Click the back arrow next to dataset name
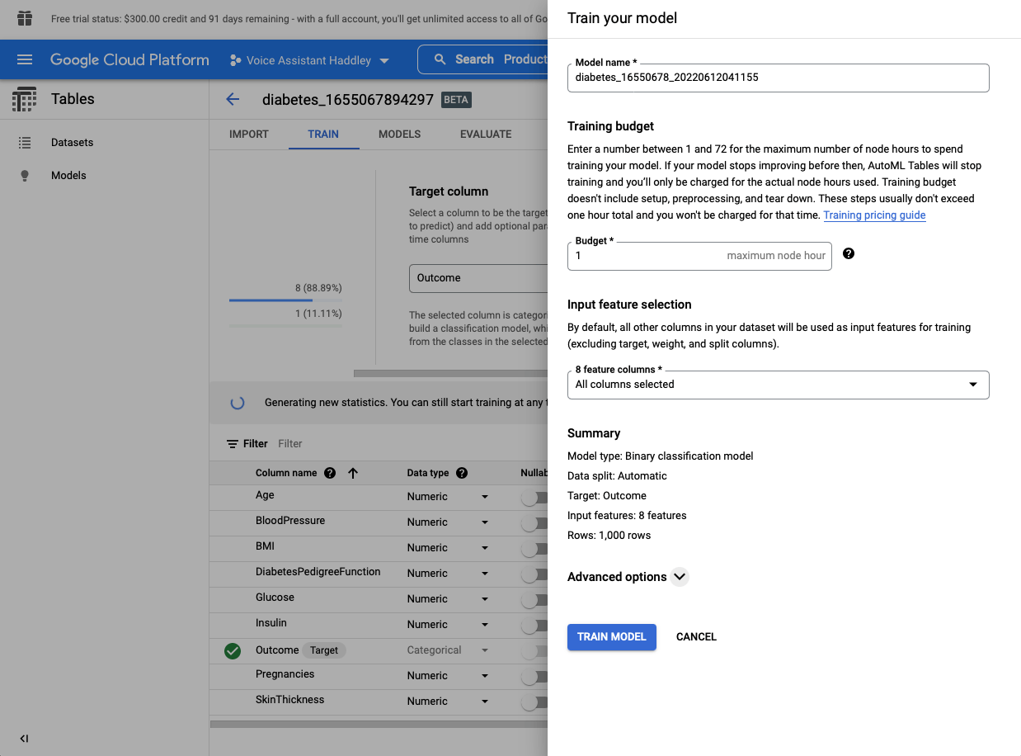This screenshot has width=1021, height=756. point(233,100)
